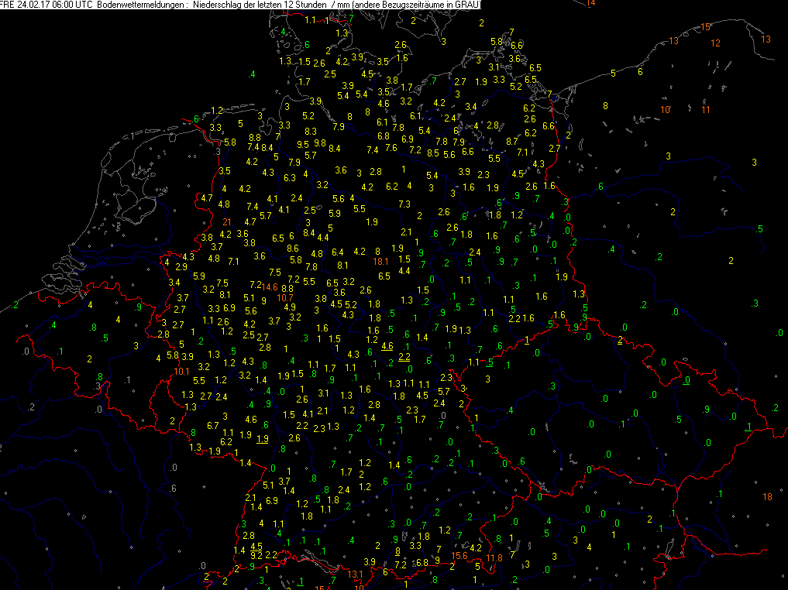Select the 13.1 value at the bottom edge

pyautogui.click(x=355, y=574)
